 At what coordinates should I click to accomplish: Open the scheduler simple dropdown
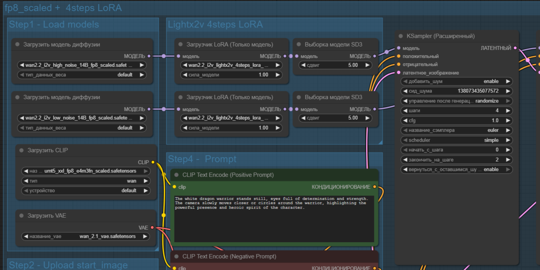point(456,140)
